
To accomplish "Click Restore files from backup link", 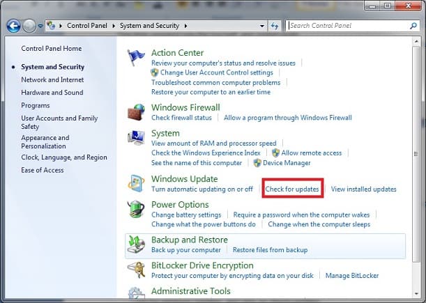I will coord(270,250).
